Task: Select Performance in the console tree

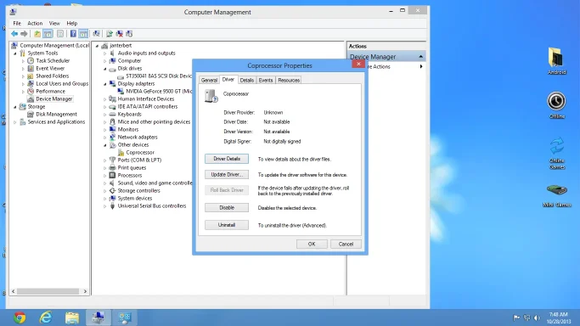Action: point(50,92)
